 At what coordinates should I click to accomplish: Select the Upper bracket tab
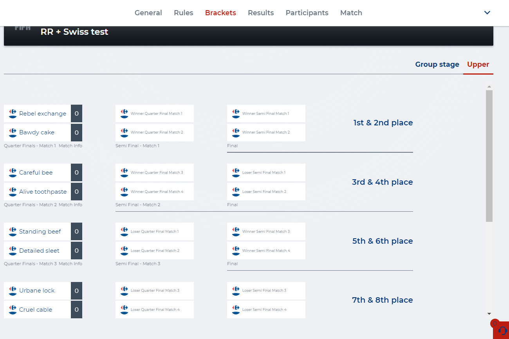pyautogui.click(x=478, y=64)
